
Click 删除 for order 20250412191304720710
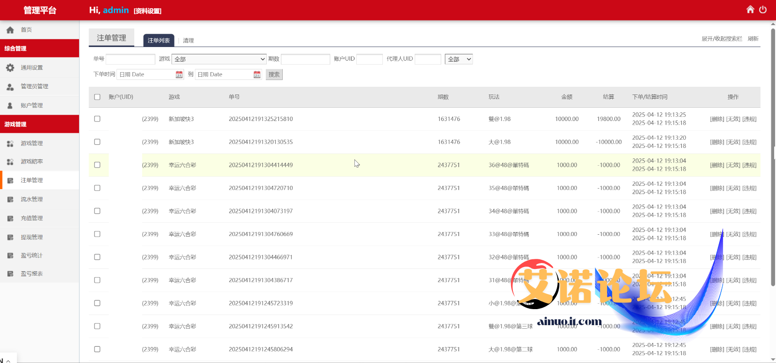tap(717, 188)
